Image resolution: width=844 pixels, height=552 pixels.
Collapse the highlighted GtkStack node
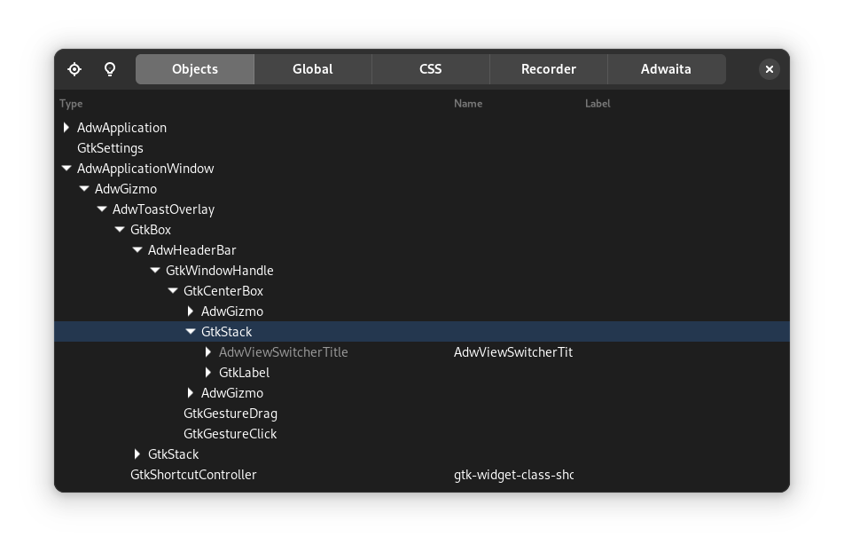tap(191, 331)
